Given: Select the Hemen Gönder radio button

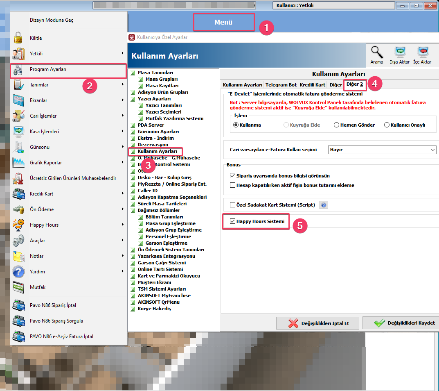Looking at the screenshot, I should [337, 125].
